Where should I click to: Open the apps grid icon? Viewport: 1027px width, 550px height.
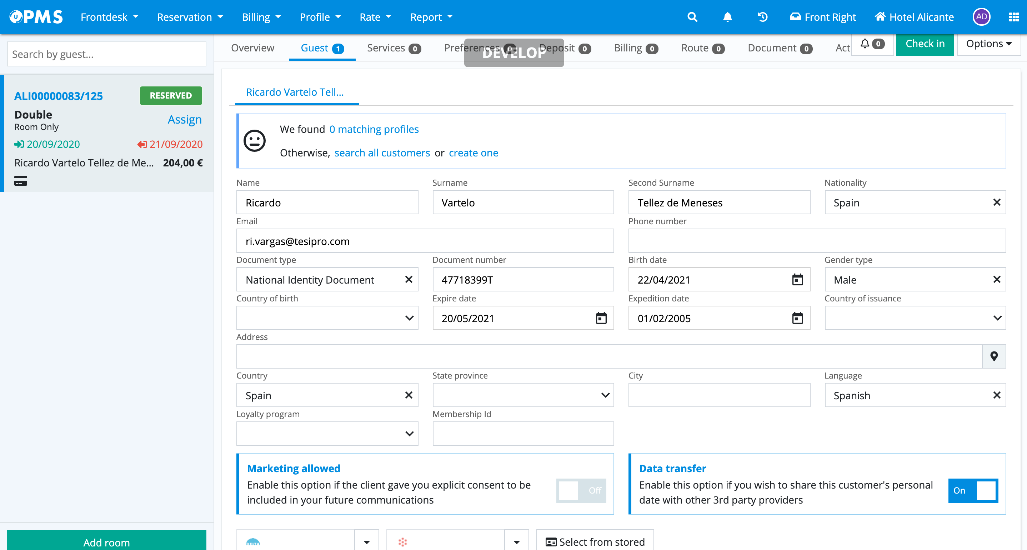point(1014,17)
